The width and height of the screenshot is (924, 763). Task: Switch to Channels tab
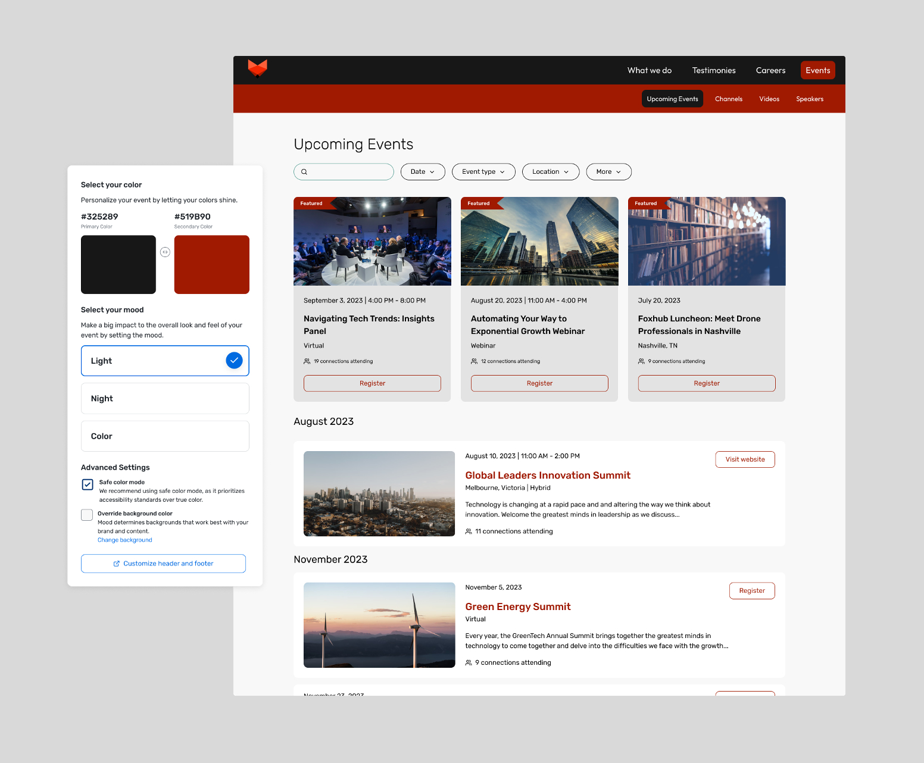tap(729, 99)
